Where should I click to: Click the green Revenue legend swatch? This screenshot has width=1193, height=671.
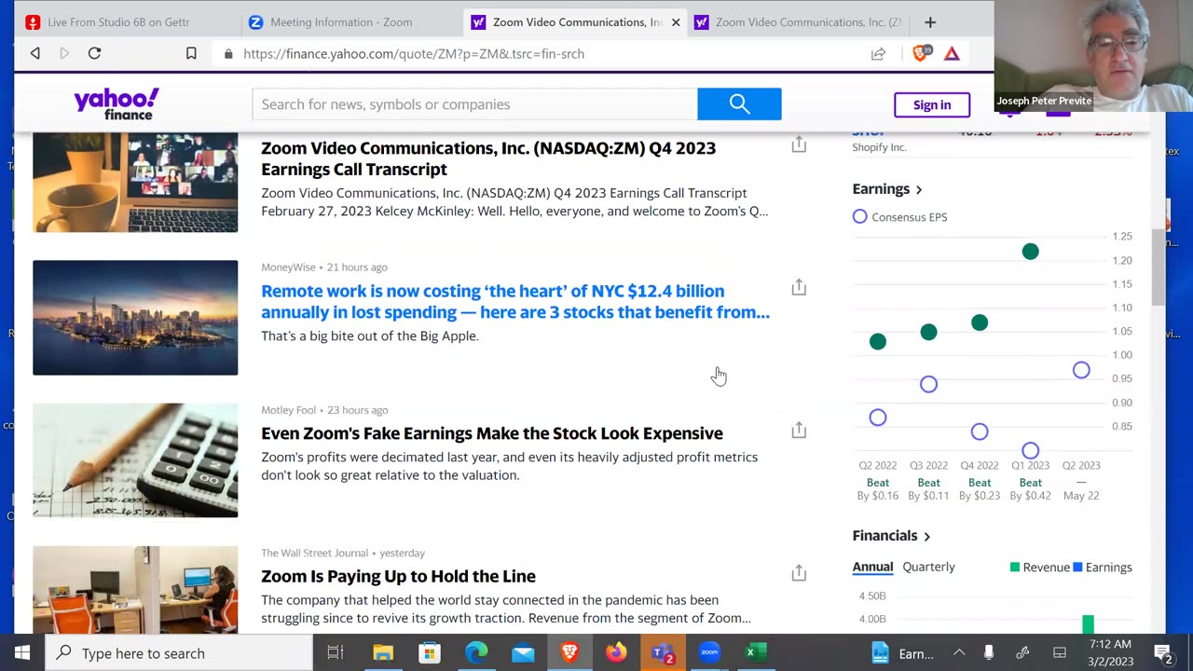[x=1015, y=567]
